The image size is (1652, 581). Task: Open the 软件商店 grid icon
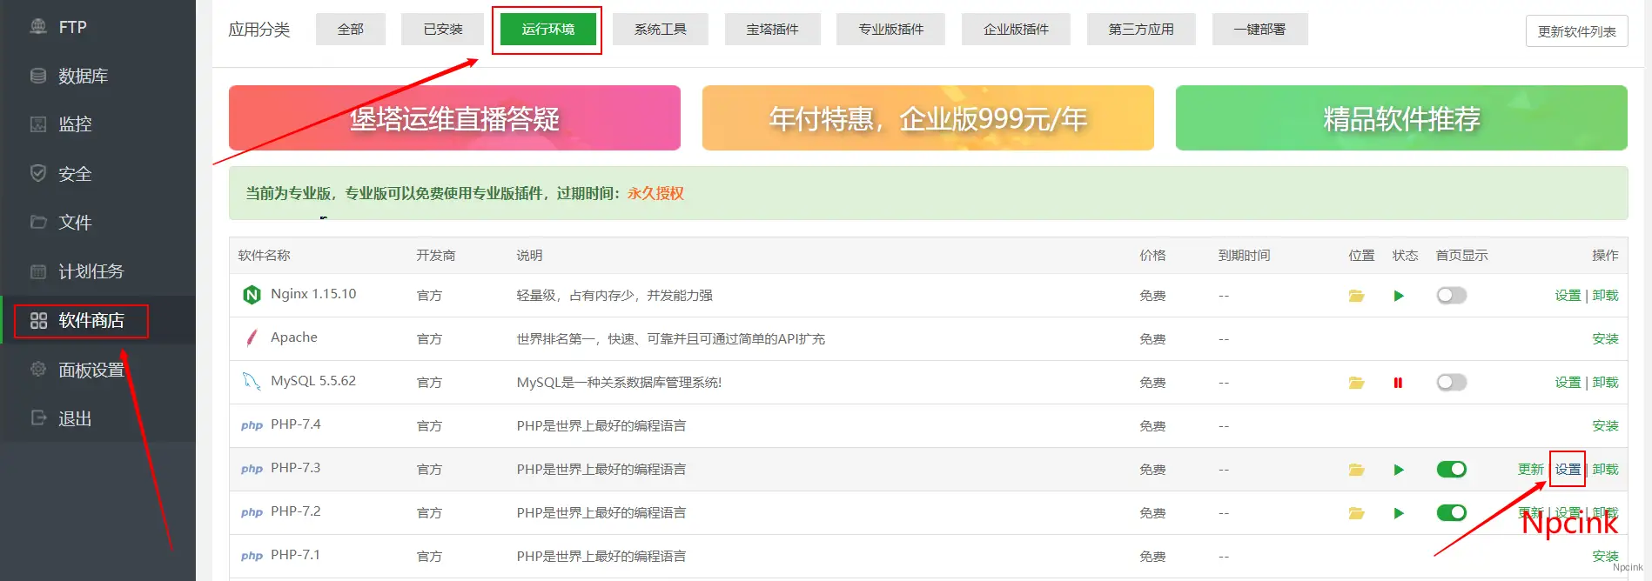coord(38,320)
